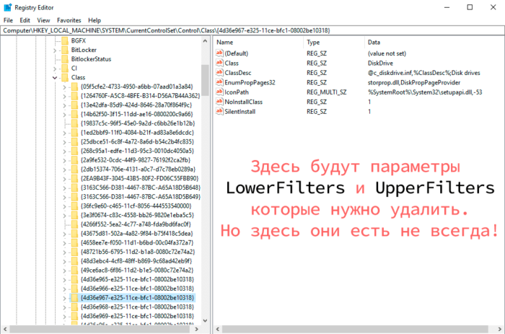Select key {3163C566-D381-4467-87BC-A65A18D5B648}
505x334 pixels.
click(x=141, y=188)
